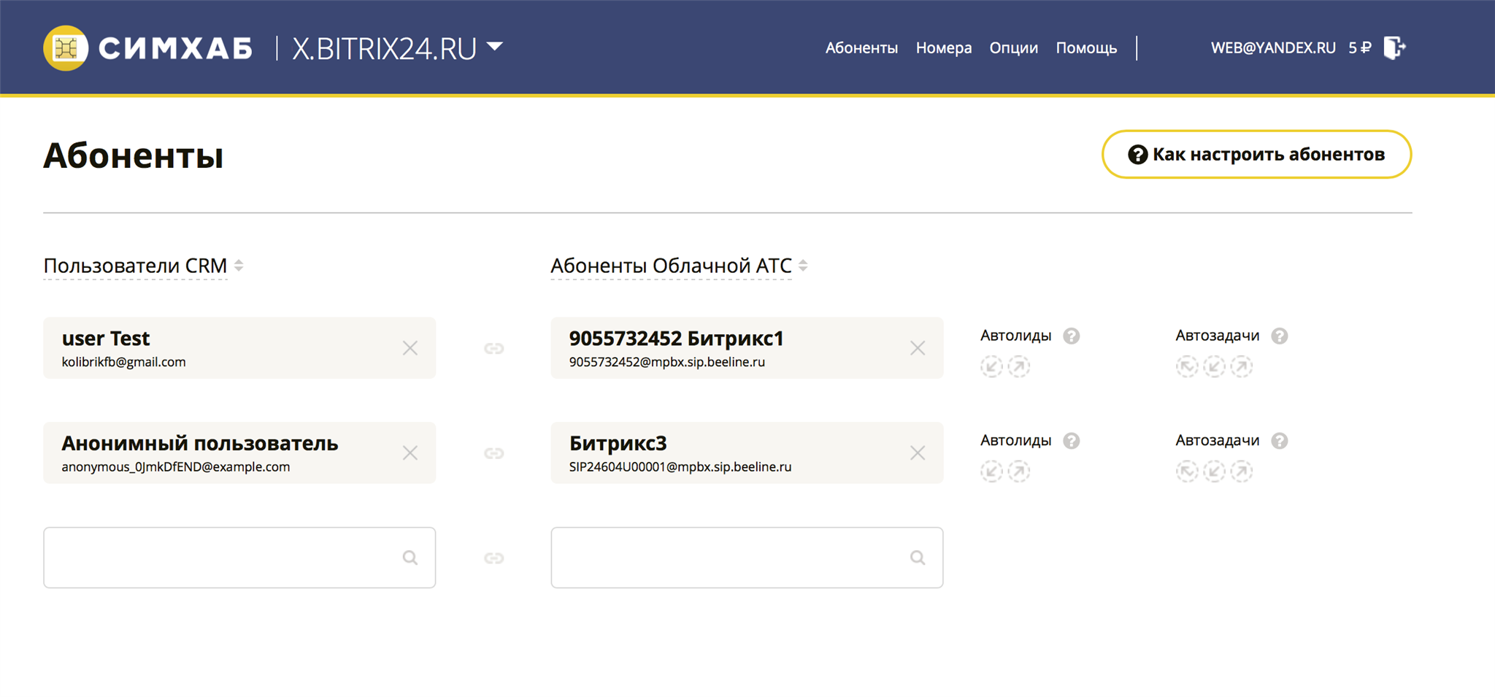Image resolution: width=1495 pixels, height=697 pixels.
Task: Open the X.BITRIX24.RU portal dropdown
Action: (495, 47)
